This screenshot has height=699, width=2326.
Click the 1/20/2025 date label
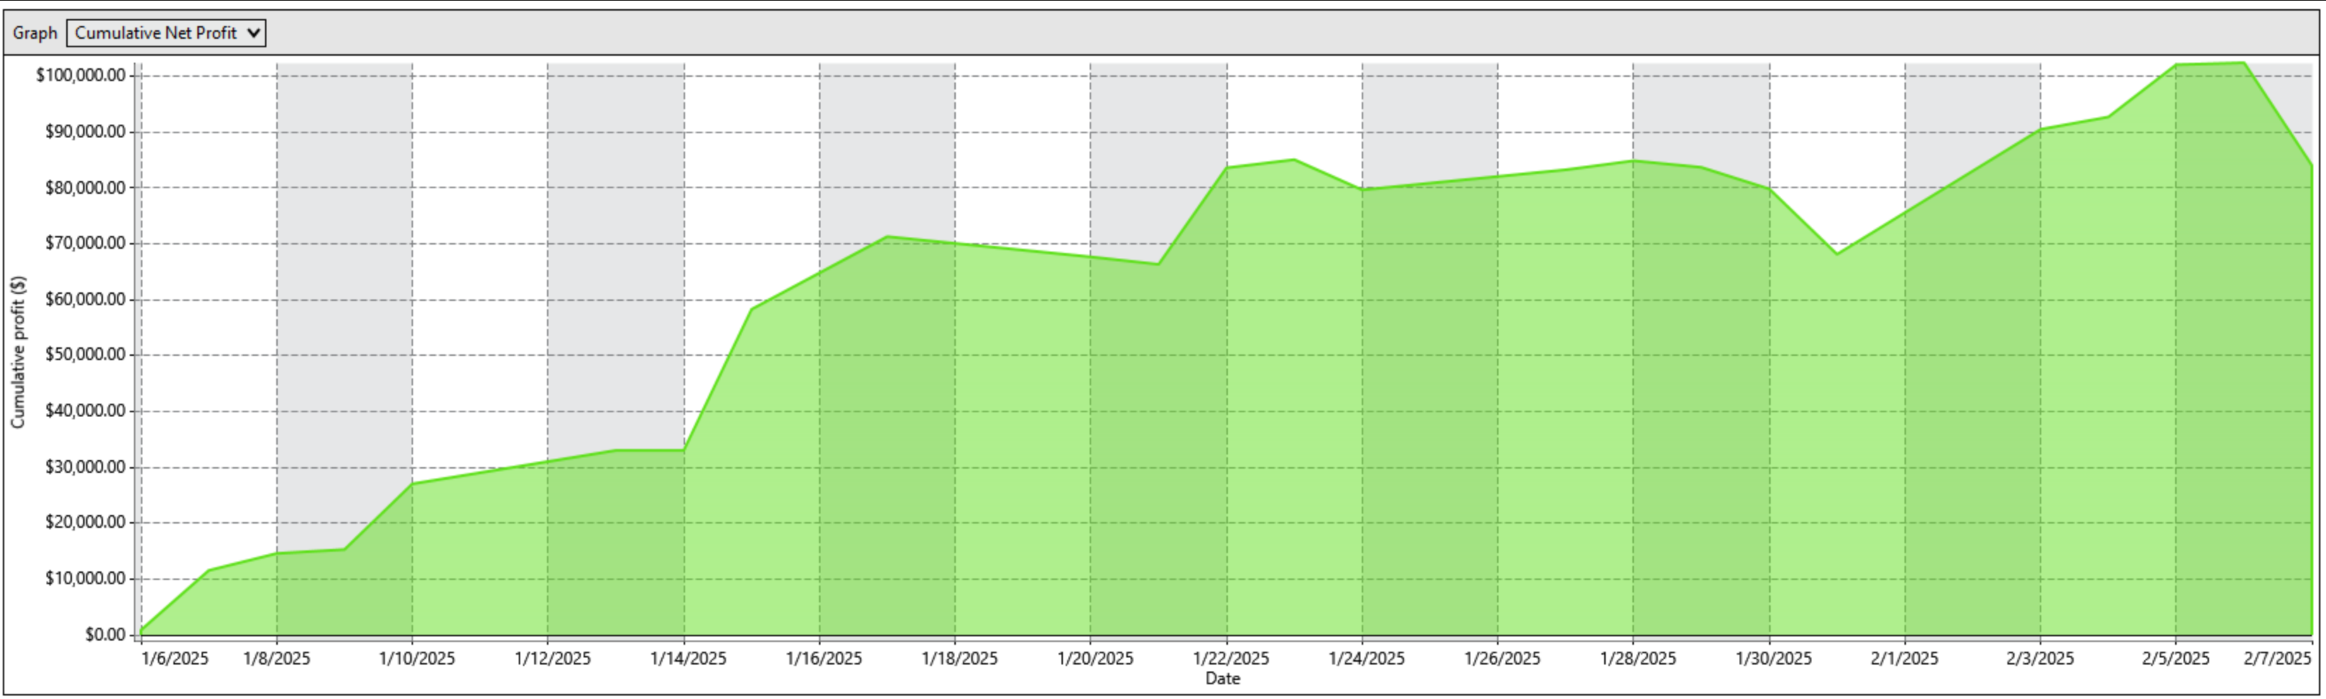pos(1095,658)
